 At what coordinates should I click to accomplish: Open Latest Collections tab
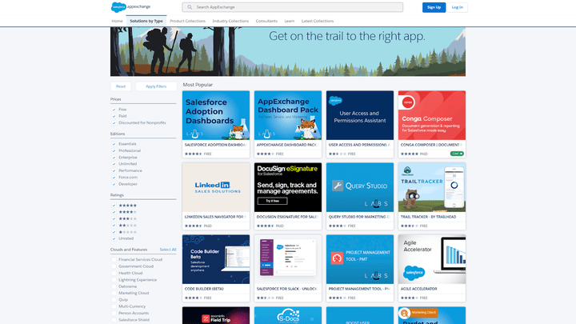click(x=318, y=21)
